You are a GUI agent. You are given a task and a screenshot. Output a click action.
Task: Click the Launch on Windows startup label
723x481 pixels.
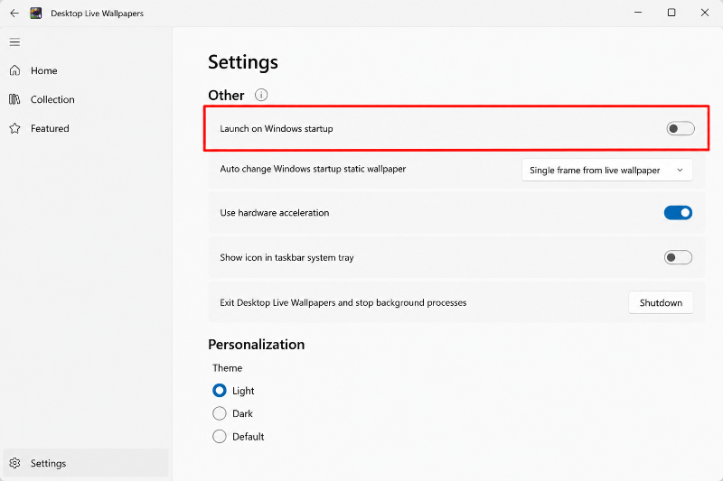(277, 128)
